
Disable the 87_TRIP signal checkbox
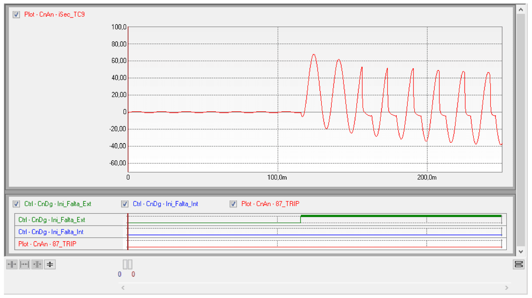tap(233, 204)
